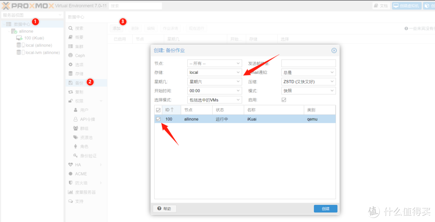The image size is (435, 222).
Task: Toggle the select-all checkbox in table header
Action: 158,110
